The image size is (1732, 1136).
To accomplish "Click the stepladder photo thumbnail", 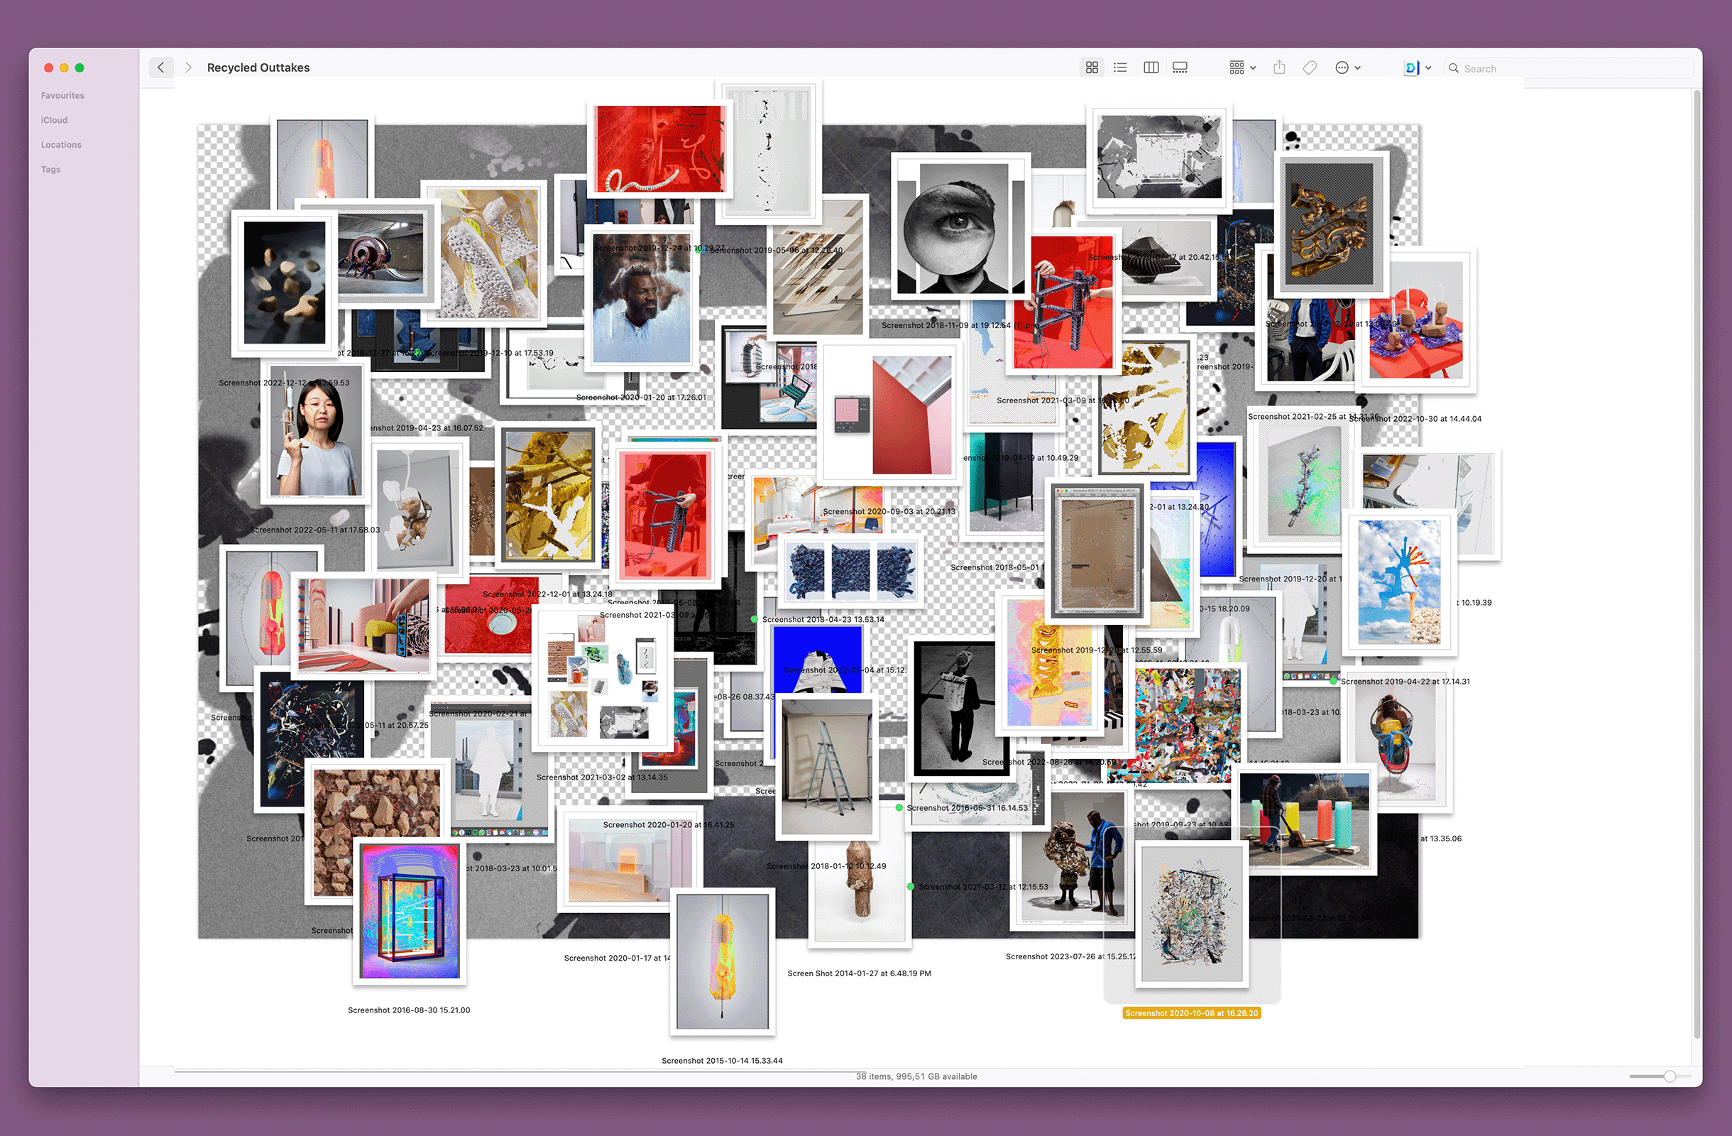I will click(827, 767).
